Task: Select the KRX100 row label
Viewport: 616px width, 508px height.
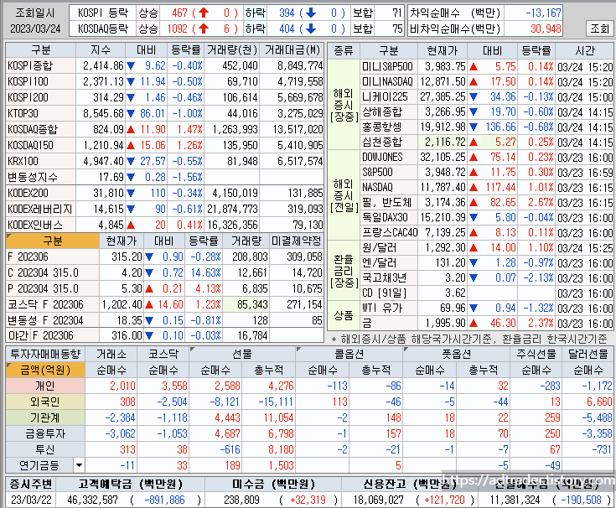Action: (41, 161)
